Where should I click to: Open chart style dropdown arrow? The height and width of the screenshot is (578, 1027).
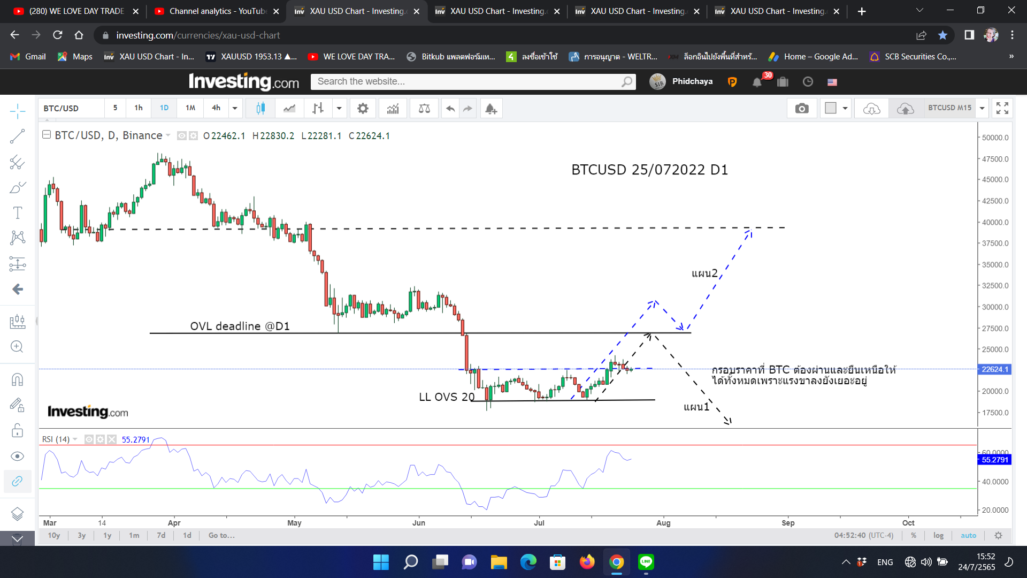[339, 108]
